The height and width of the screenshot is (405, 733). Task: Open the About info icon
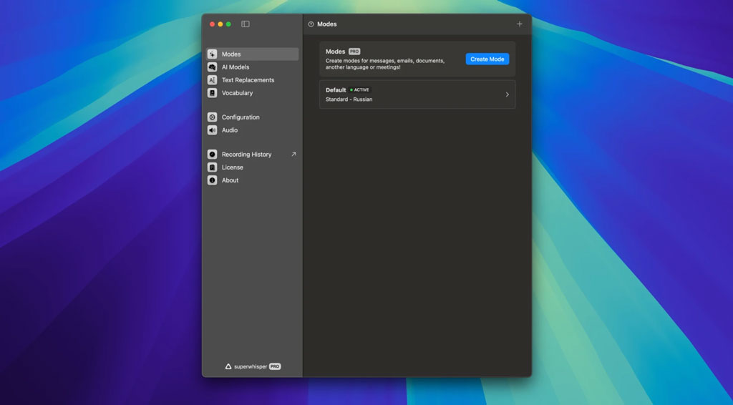(213, 180)
